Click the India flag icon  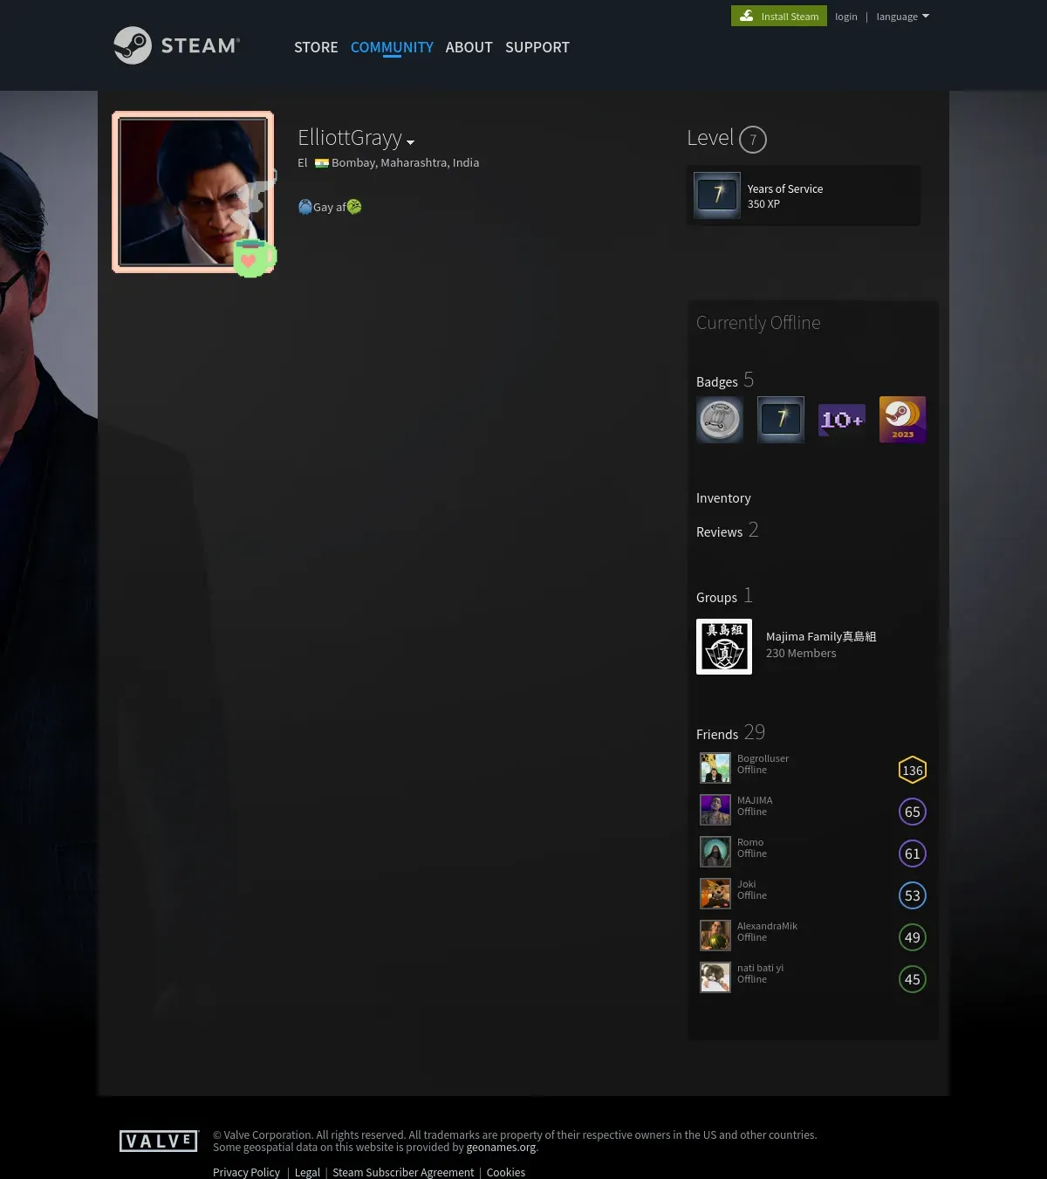pyautogui.click(x=322, y=163)
